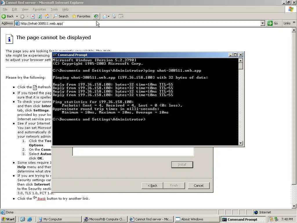Open the File menu
The height and width of the screenshot is (223, 297).
(x=5, y=9)
